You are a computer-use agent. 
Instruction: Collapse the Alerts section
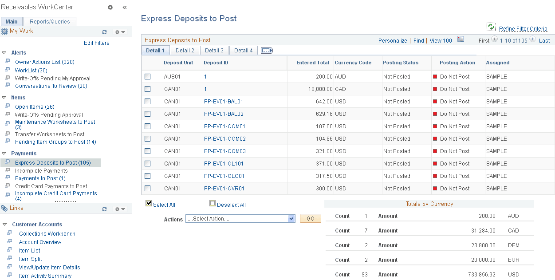pos(3,52)
